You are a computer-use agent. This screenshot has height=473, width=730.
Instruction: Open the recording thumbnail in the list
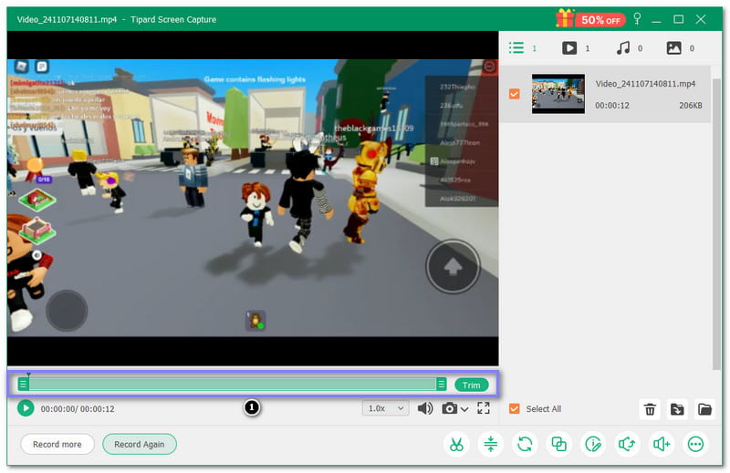[x=558, y=94]
